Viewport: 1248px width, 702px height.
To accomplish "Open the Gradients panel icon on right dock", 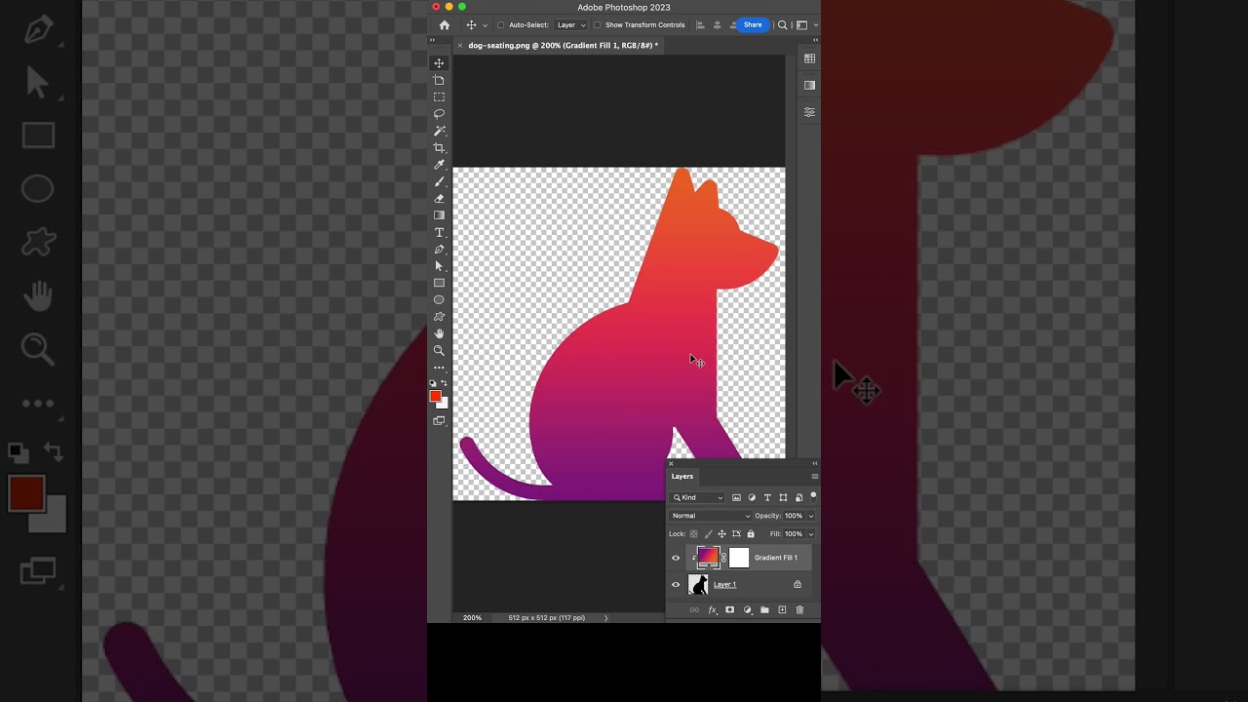I will [x=809, y=85].
